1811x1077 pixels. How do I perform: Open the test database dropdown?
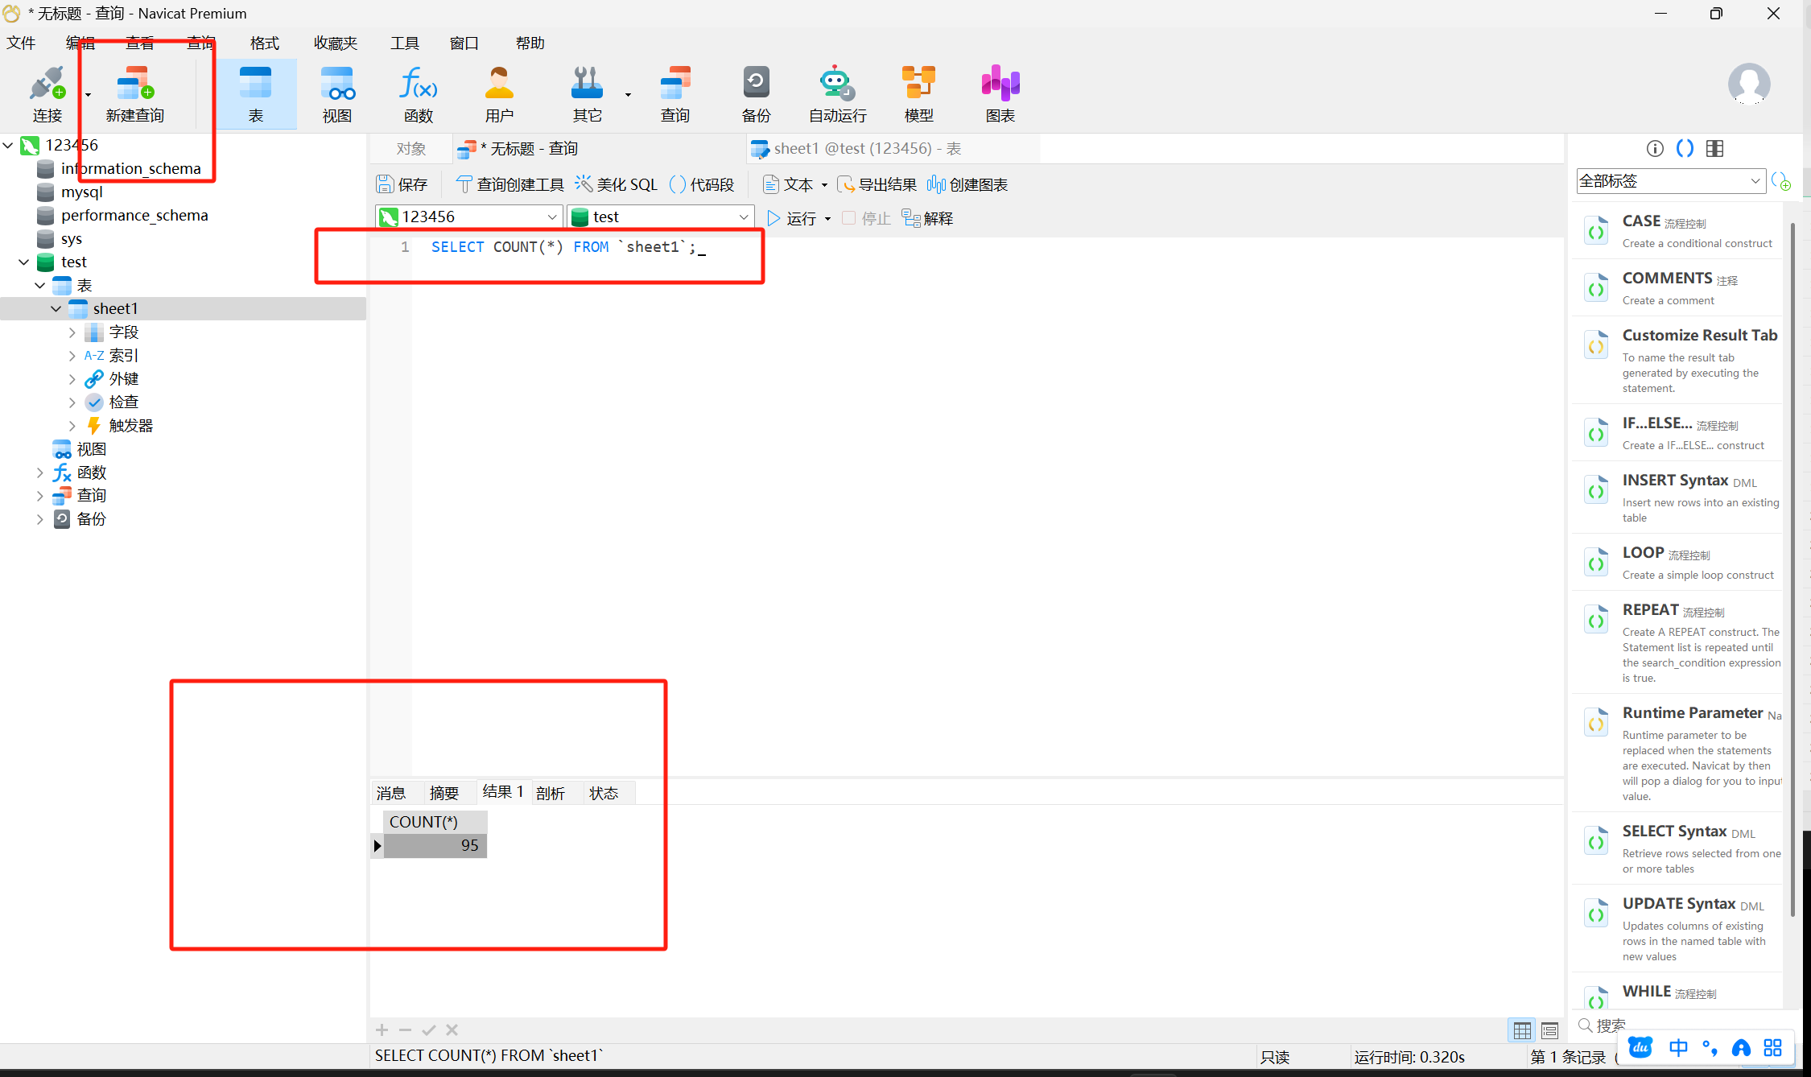coord(743,217)
